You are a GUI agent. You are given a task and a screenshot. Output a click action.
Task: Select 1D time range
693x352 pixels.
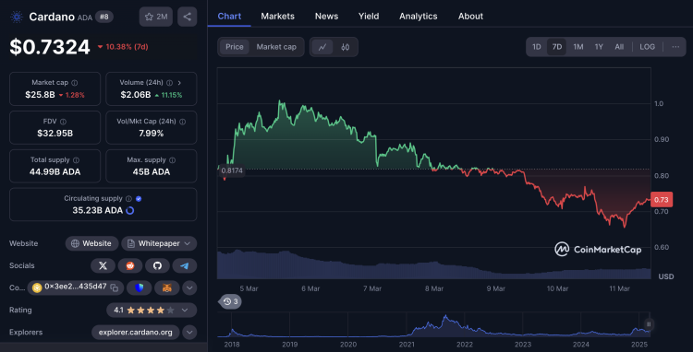[537, 47]
